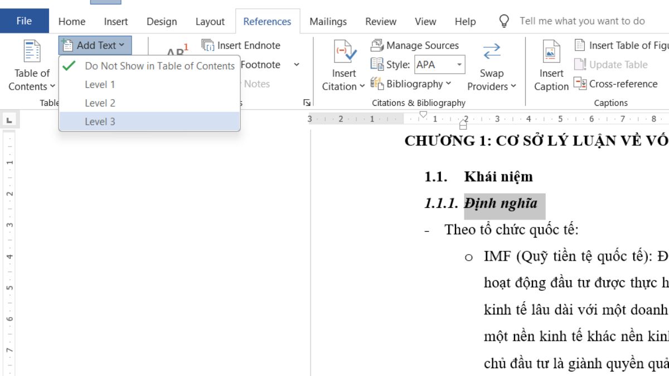Switch to the Design tab
Viewport: 669px width, 376px height.
click(x=162, y=22)
